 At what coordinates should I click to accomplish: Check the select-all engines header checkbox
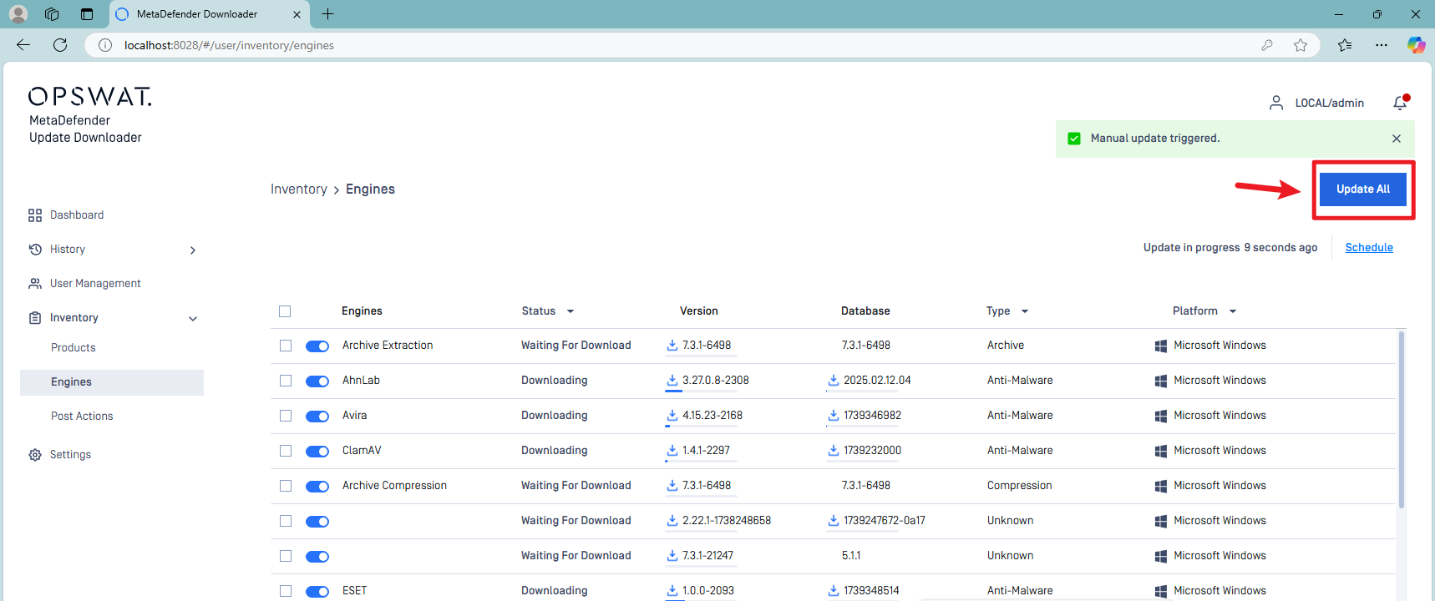point(285,311)
